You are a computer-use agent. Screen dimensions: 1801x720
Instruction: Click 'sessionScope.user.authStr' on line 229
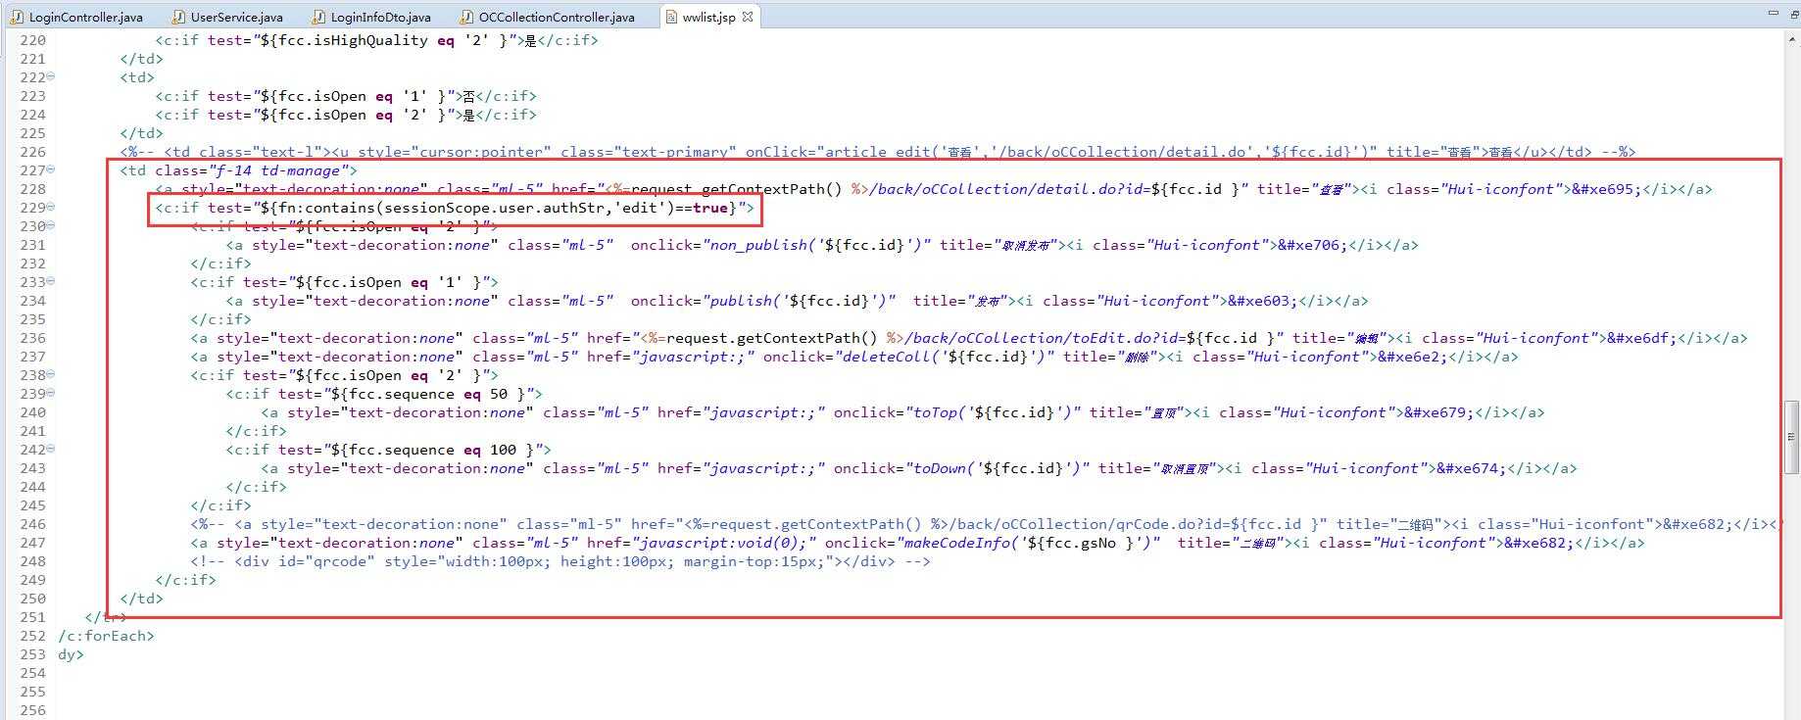[494, 208]
